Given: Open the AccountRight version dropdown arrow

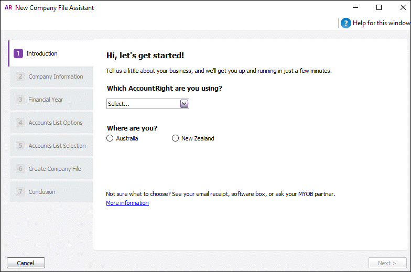Looking at the screenshot, I should [184, 104].
